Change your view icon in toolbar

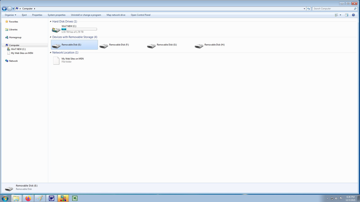tap(336, 15)
